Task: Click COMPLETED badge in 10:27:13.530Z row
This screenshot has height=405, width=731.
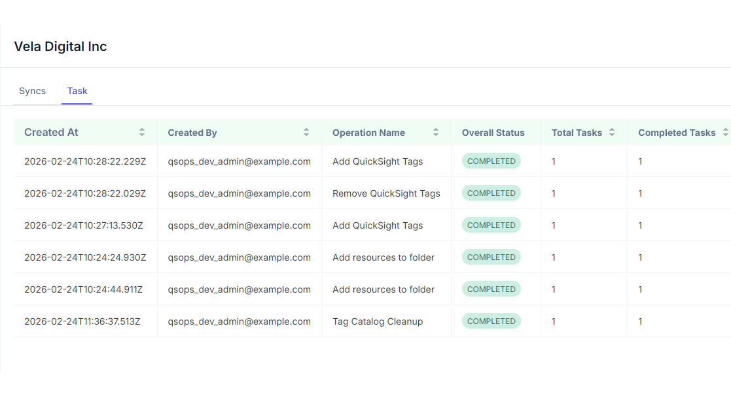Action: point(491,225)
